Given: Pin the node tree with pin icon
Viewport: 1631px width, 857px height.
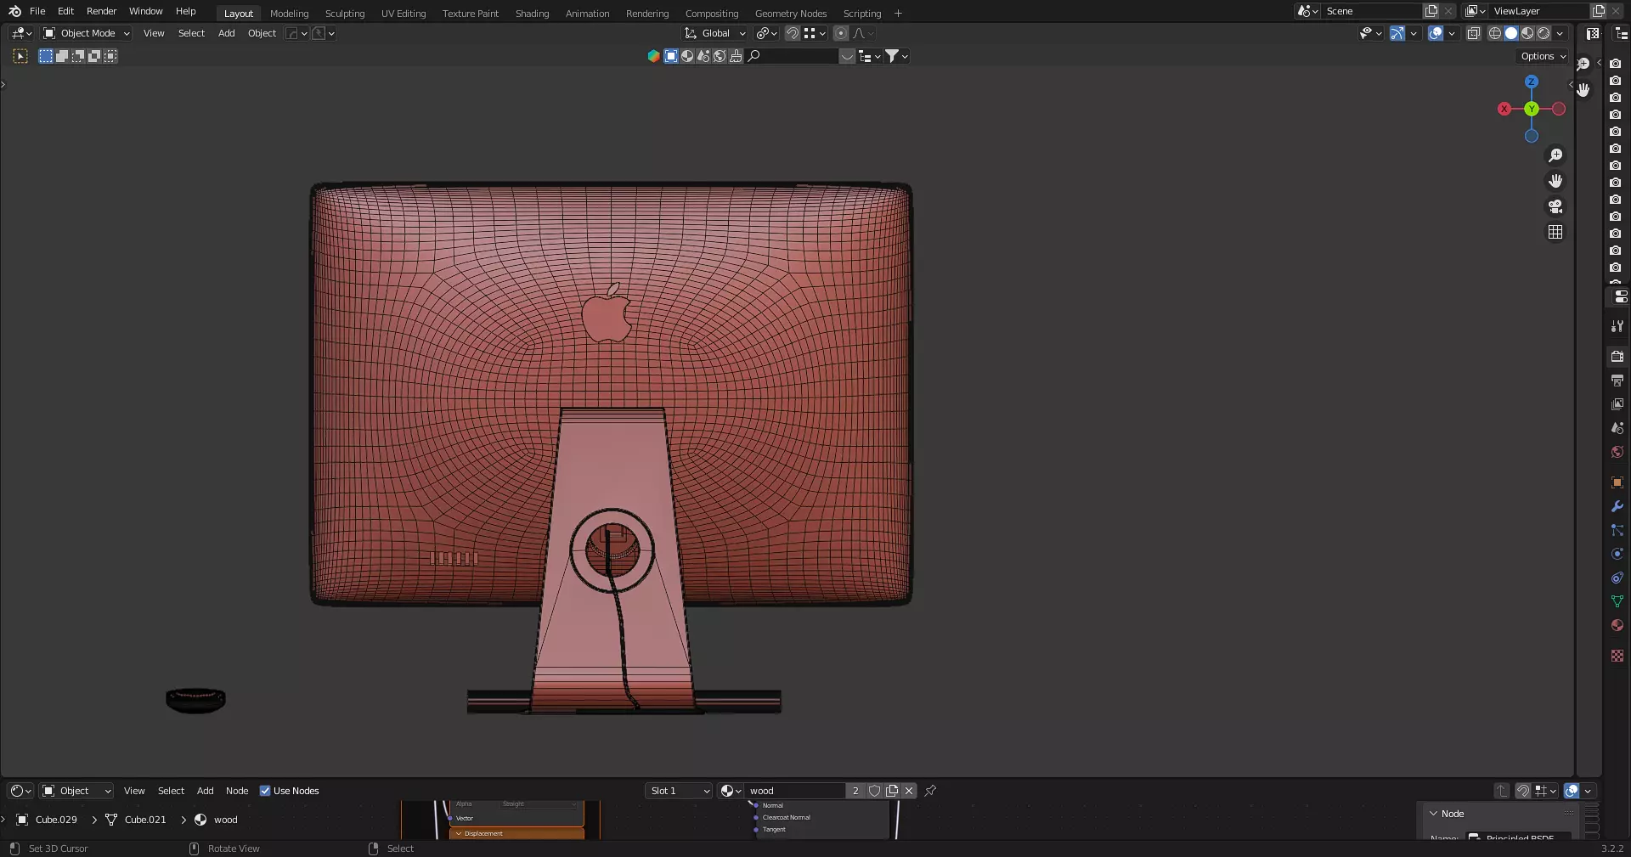Looking at the screenshot, I should click(930, 791).
